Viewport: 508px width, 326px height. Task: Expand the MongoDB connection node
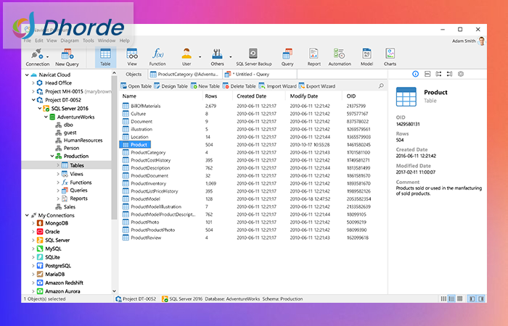[33, 223]
